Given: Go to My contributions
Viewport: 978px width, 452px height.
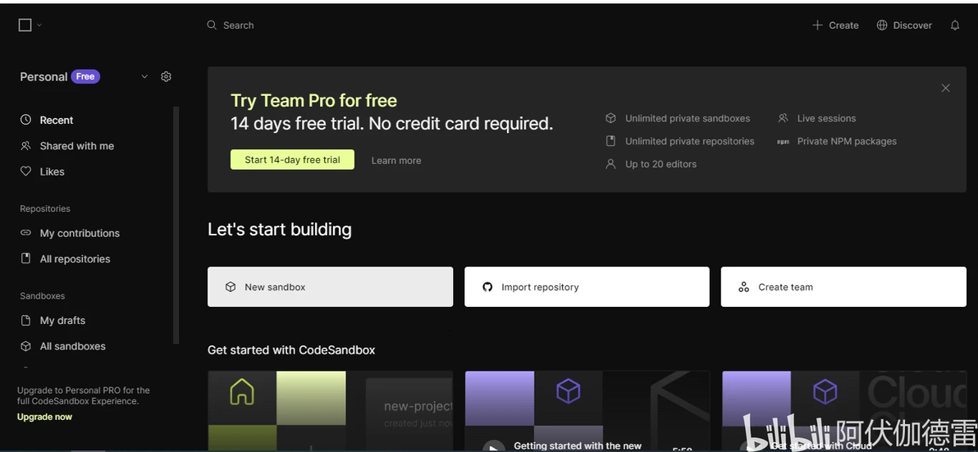Looking at the screenshot, I should pyautogui.click(x=80, y=233).
